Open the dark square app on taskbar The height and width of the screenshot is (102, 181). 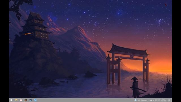pyautogui.click(x=26, y=100)
